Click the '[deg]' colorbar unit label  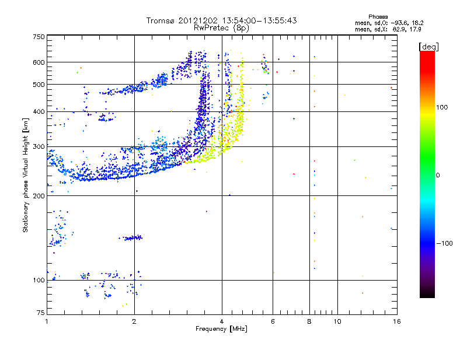click(428, 47)
